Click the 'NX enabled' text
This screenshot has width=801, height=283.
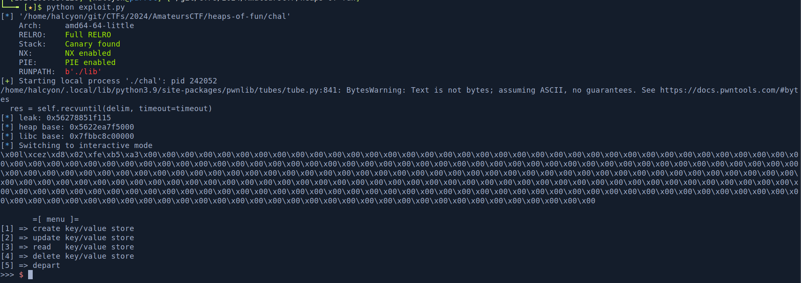point(88,53)
